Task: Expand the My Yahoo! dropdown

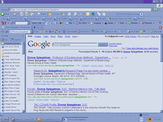Action: (x=89, y=23)
